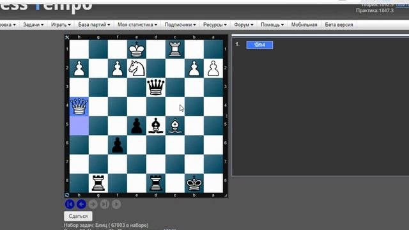Expand the Помощь menu

(x=272, y=25)
